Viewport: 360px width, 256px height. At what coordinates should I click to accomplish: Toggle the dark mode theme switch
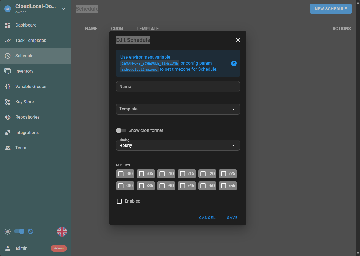19,231
